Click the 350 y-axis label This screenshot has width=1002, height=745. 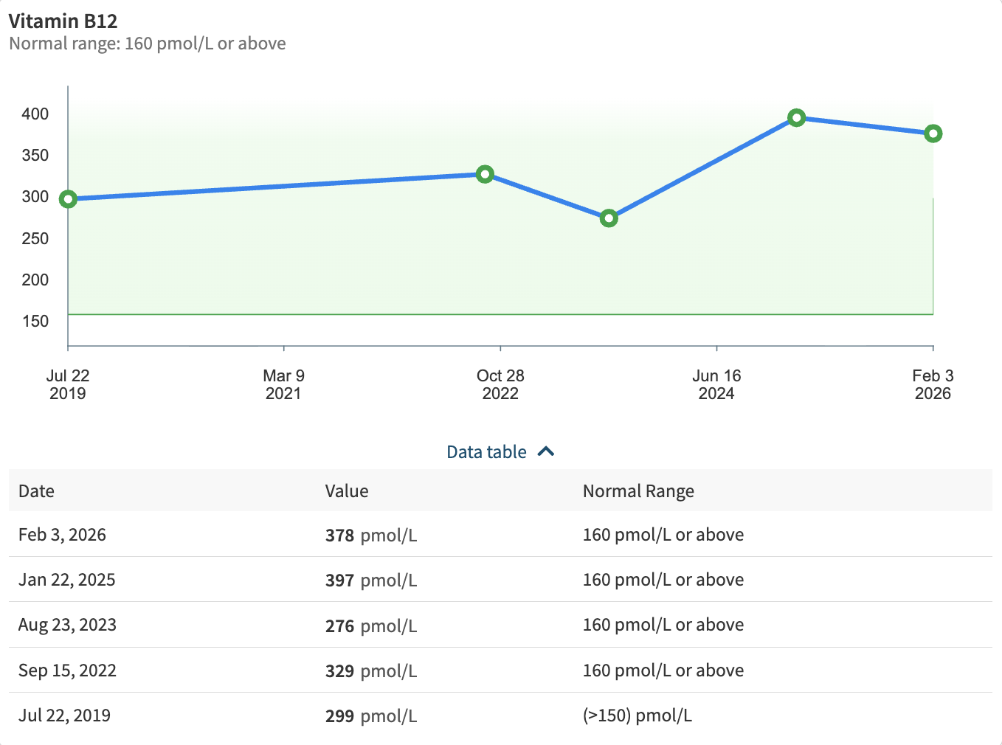click(35, 155)
